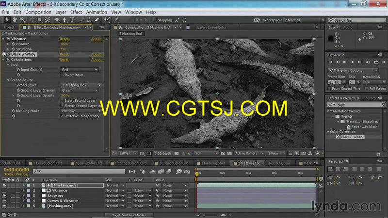
Task: Select Black & White in Effects & Presets
Action: pyautogui.click(x=351, y=137)
